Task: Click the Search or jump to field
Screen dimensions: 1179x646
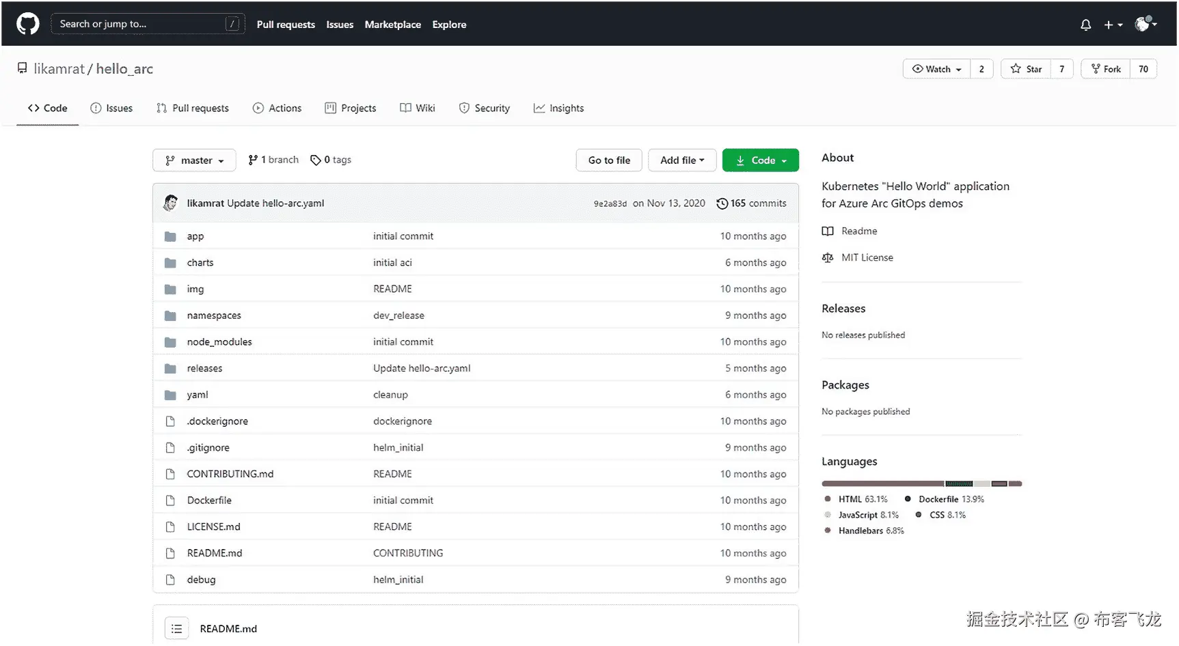Action: pyautogui.click(x=148, y=24)
